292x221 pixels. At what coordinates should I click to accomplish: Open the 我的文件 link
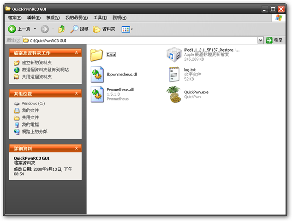pyautogui.click(x=30, y=110)
